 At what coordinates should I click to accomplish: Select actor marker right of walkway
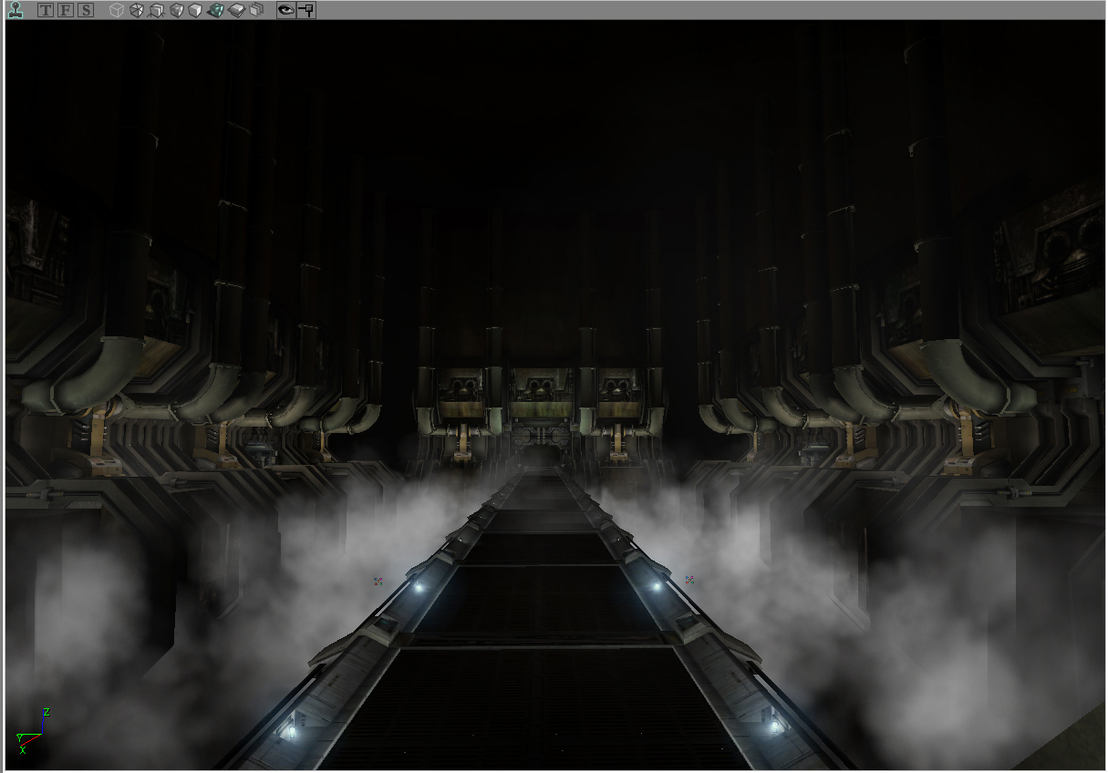pyautogui.click(x=689, y=579)
